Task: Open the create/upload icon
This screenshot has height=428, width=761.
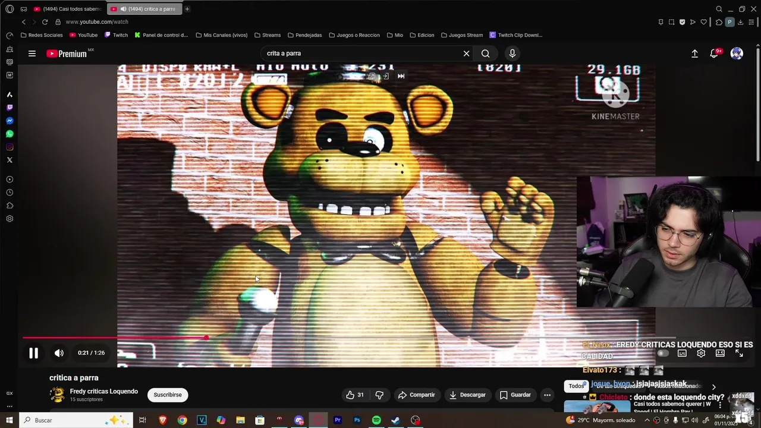Action: click(x=694, y=53)
